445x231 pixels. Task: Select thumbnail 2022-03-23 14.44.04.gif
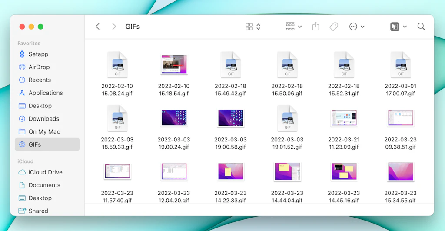(x=287, y=171)
